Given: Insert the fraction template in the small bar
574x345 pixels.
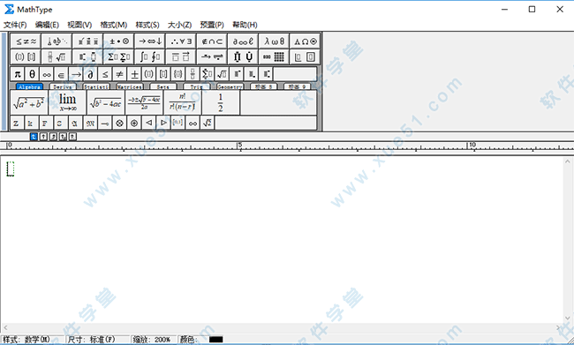Looking at the screenshot, I should click(x=193, y=74).
